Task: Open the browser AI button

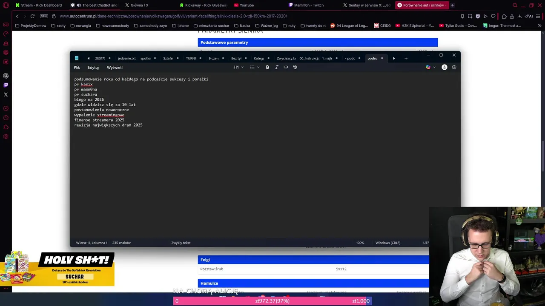Action: pyautogui.click(x=529, y=16)
